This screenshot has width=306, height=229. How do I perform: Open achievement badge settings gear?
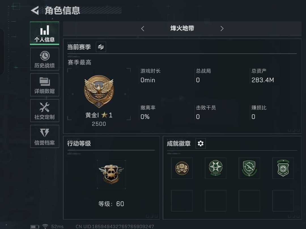pos(201,143)
